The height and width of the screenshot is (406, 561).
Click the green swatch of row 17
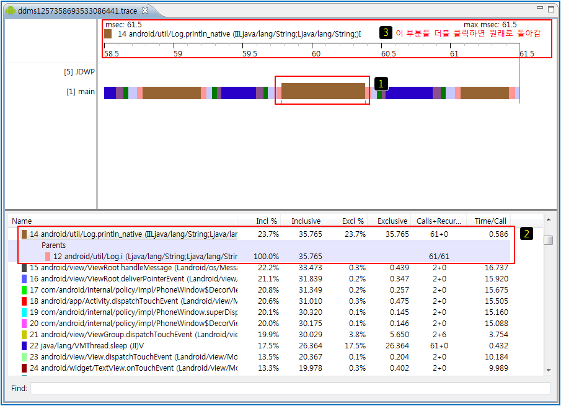24,289
